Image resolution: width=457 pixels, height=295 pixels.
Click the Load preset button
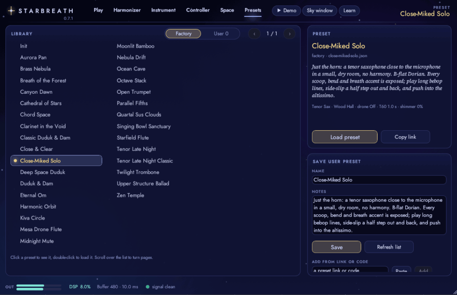(x=345, y=137)
